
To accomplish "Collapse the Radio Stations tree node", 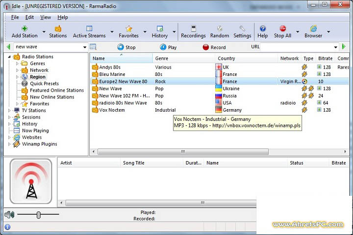I will (x=9, y=57).
